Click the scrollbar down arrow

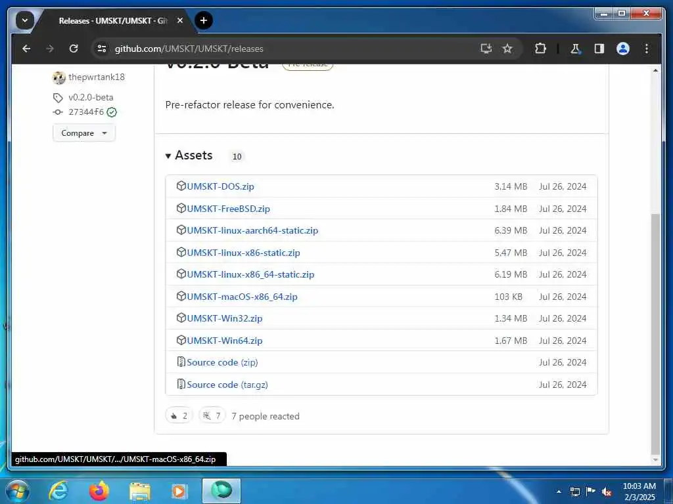click(655, 460)
